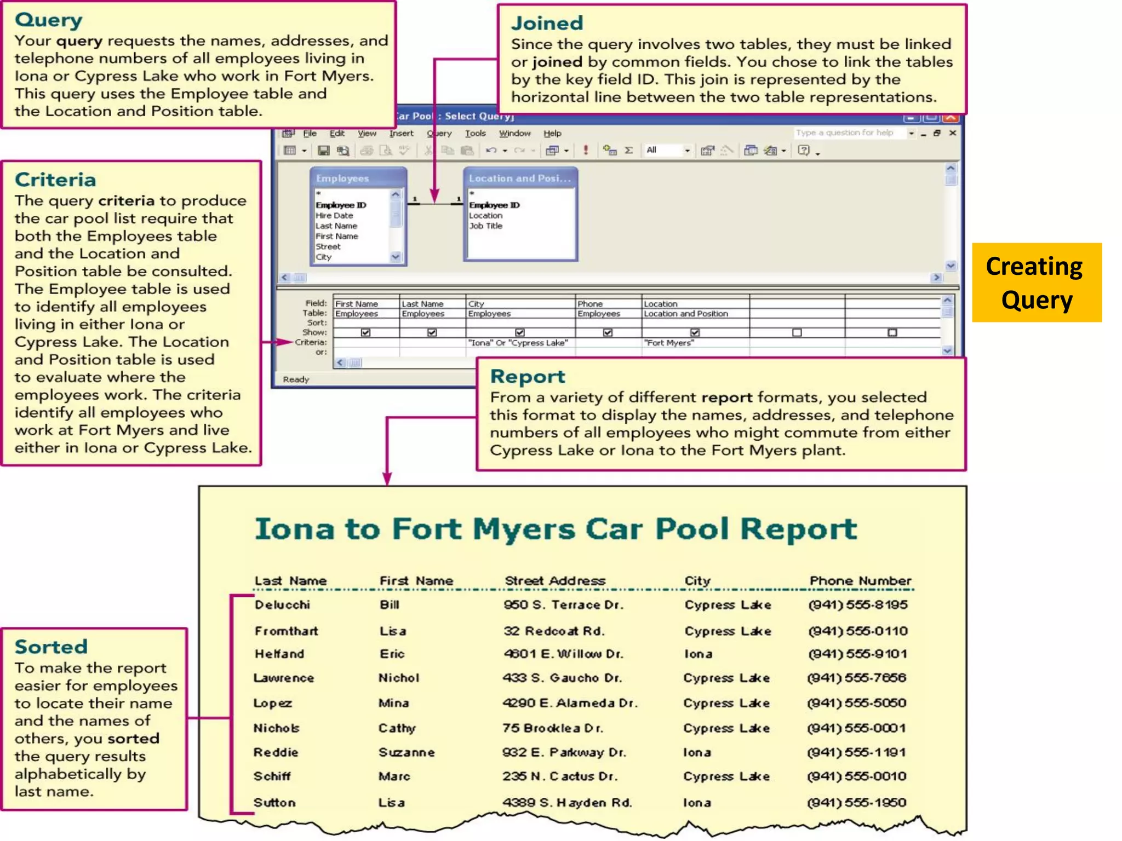Open the help question box dropdown arrow
Screen dimensions: 1122x841
912,133
